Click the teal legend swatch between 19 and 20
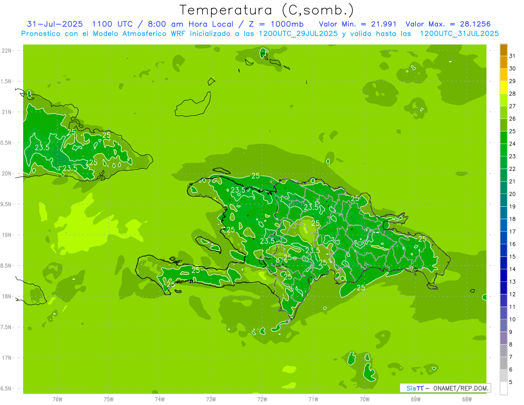Viewport: 524px width, 405px height. tap(503, 200)
